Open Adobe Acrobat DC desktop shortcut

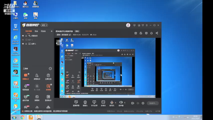pos(15,51)
